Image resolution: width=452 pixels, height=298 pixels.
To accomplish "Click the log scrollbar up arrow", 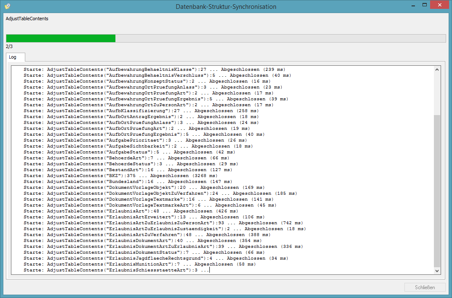I will 437,70.
